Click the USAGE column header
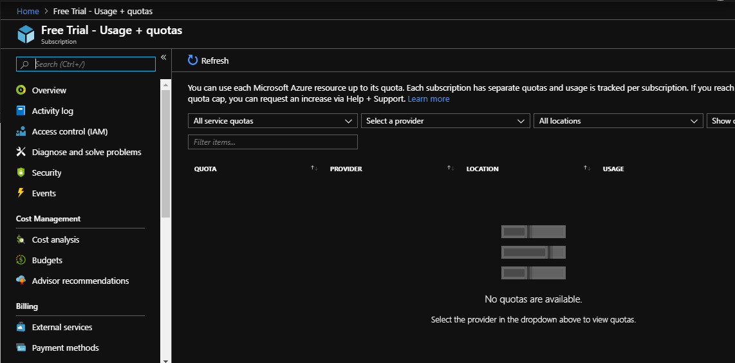 click(613, 169)
